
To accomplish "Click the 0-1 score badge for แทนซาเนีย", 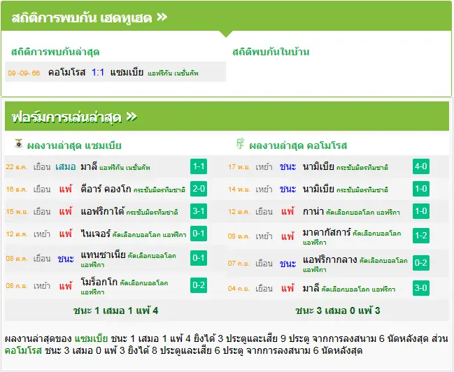I will (x=199, y=258).
